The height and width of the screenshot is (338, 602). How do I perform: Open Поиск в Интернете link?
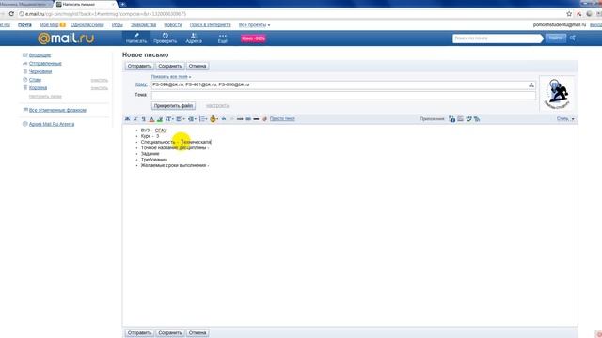[x=210, y=25]
